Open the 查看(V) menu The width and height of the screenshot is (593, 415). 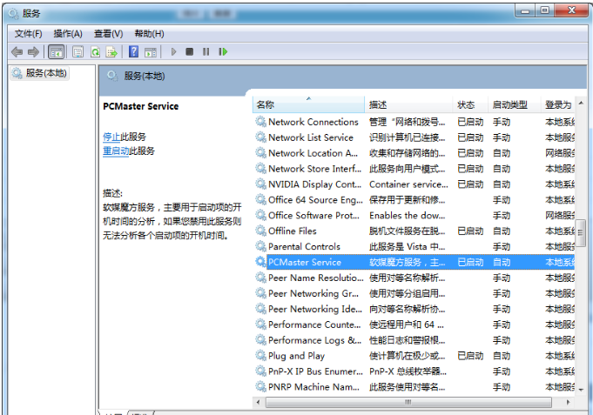tap(108, 33)
